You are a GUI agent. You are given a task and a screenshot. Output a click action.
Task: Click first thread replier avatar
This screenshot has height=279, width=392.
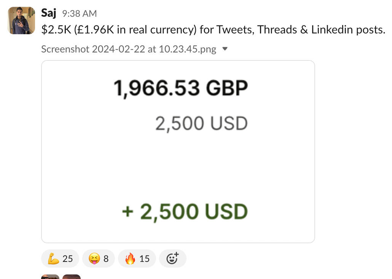(50, 277)
